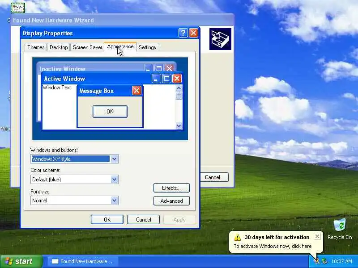Screen dimensions: 358x268
Task: Click Cancel in Found New Hardware Wizard
Action: tap(214, 177)
